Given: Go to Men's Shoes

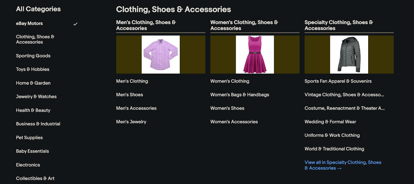Looking at the screenshot, I should 129,95.
